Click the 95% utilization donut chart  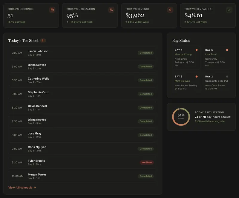[181, 117]
